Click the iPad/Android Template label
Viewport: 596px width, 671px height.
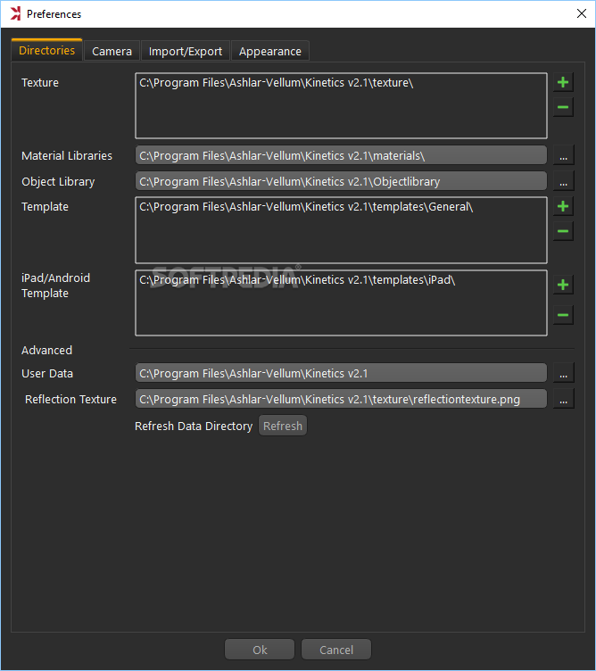click(55, 286)
